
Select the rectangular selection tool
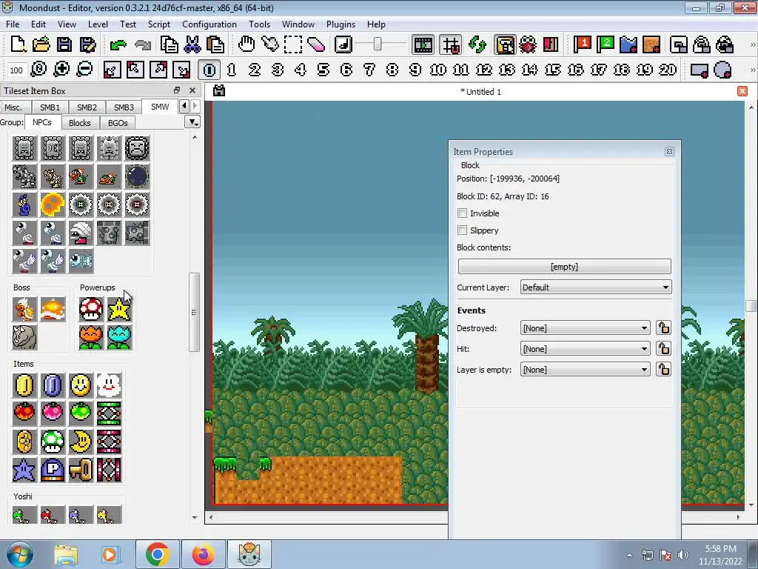293,44
